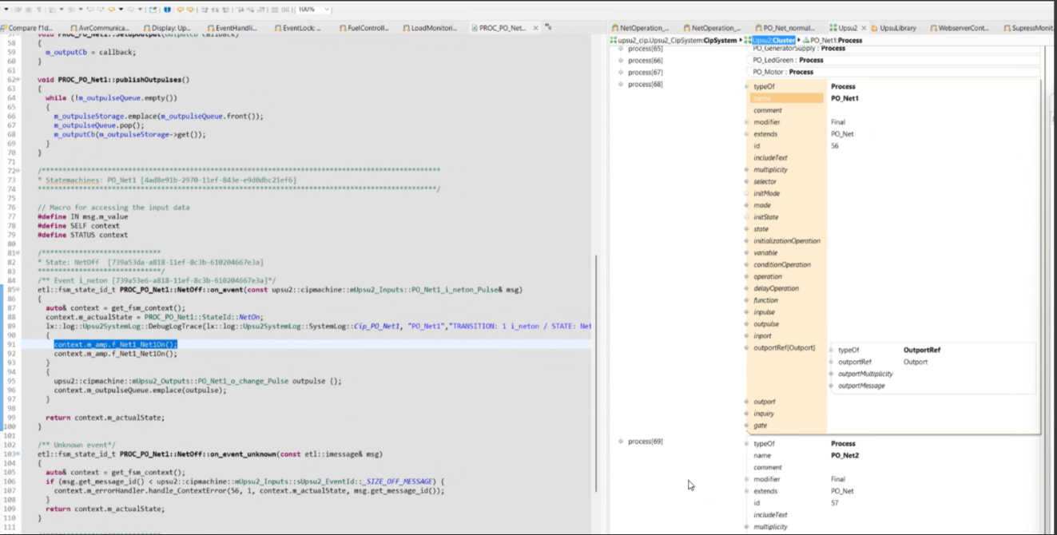Switch to the PO_Net_normal tab
The image size is (1057, 535).
(x=787, y=28)
